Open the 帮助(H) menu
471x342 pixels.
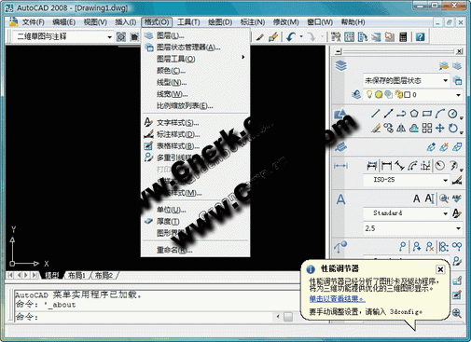(353, 22)
